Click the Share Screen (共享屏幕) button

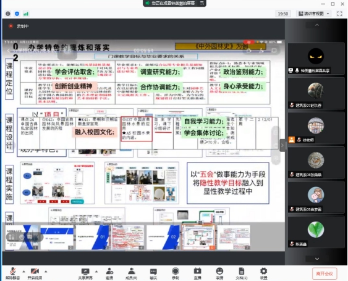85,273
